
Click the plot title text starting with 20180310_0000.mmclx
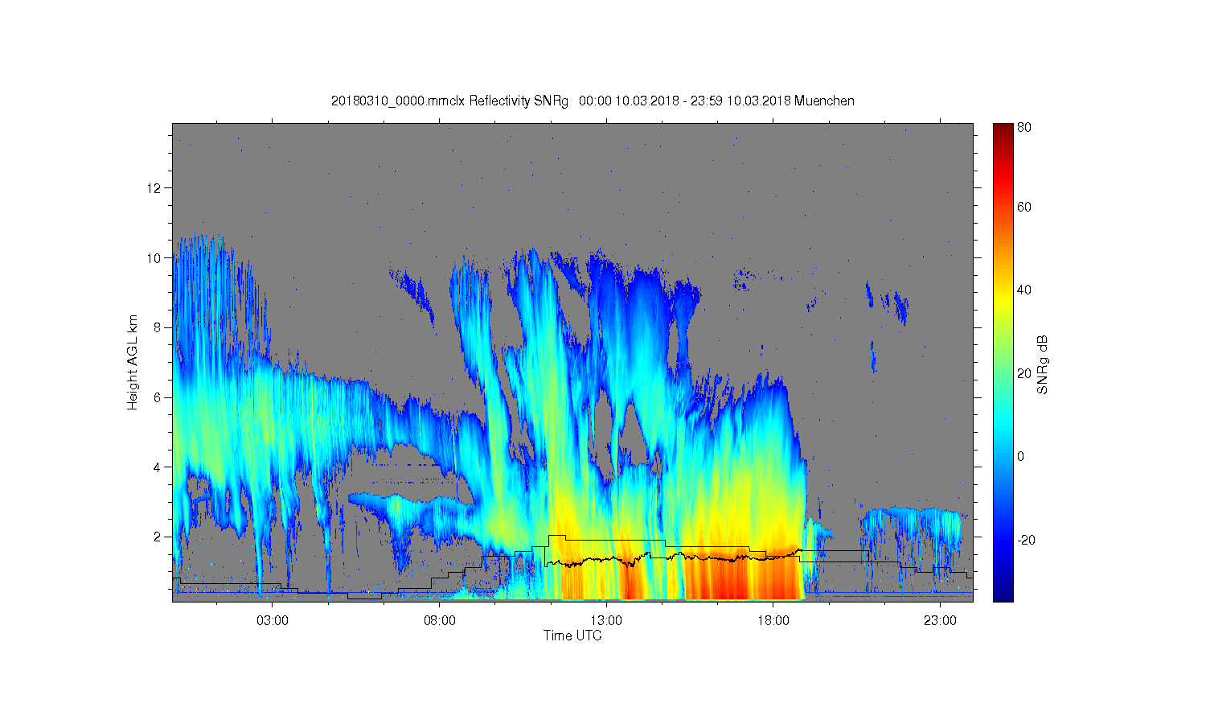(593, 101)
